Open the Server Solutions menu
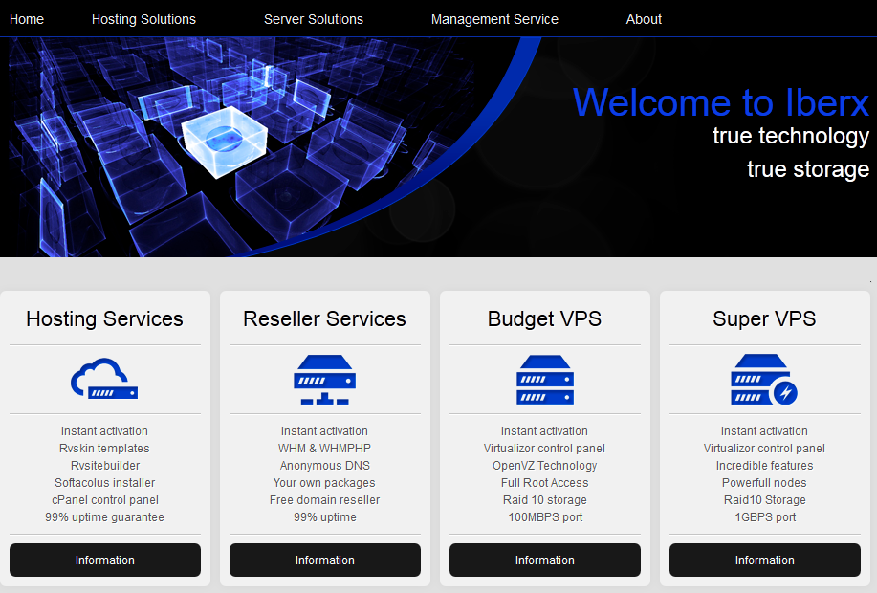 coord(314,19)
